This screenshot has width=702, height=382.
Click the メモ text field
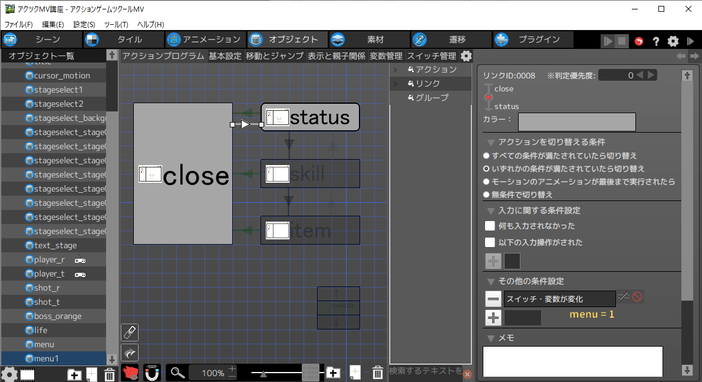pos(572,361)
